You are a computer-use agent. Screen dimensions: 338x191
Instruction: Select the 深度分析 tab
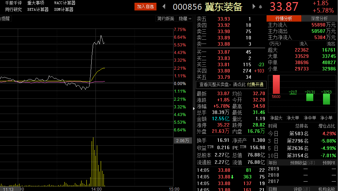[x=319, y=19]
